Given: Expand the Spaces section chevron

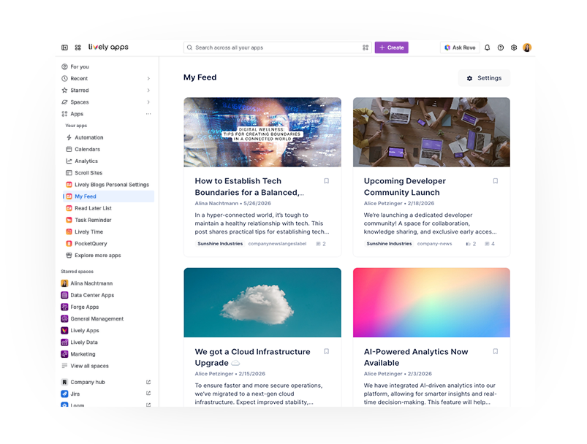Looking at the screenshot, I should [x=148, y=102].
